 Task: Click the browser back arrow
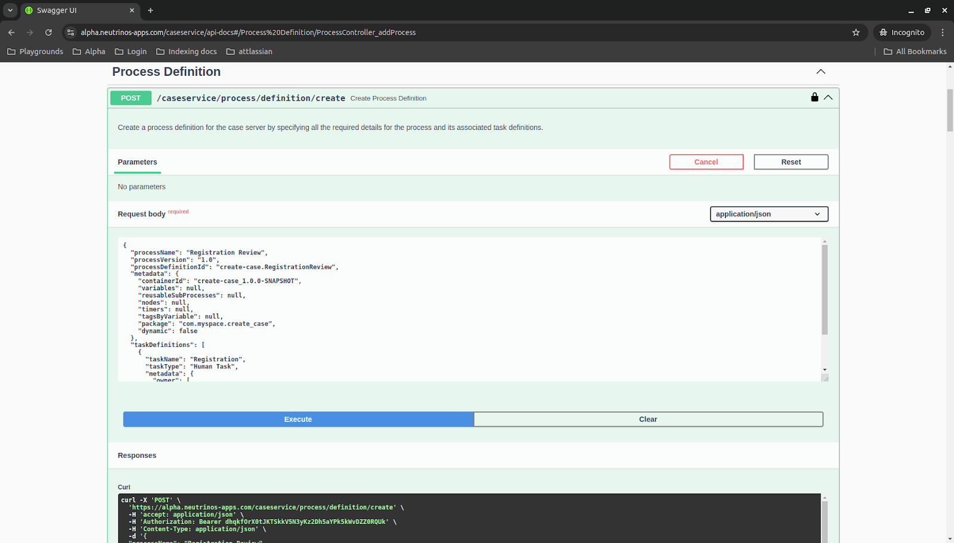click(11, 32)
